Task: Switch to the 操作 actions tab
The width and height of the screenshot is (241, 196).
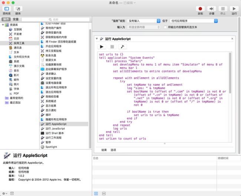Action: tap(6, 19)
